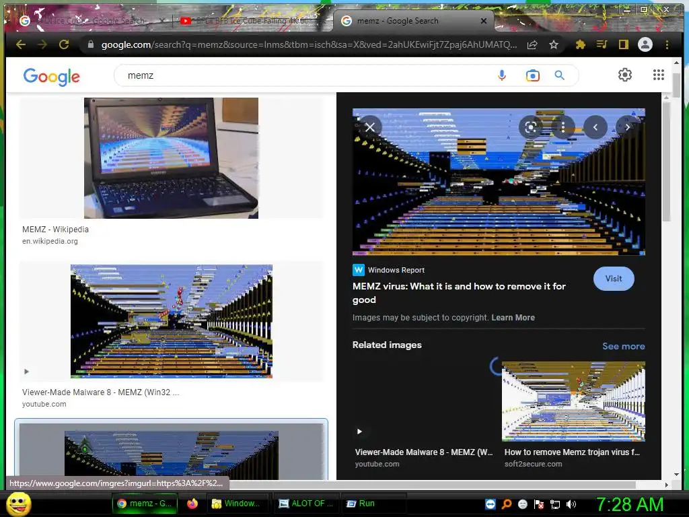
Task: Open the Google apps grid
Action: point(658,75)
